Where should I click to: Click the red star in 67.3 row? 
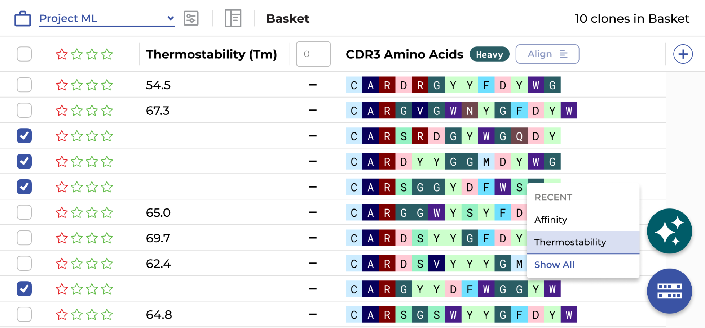click(62, 111)
